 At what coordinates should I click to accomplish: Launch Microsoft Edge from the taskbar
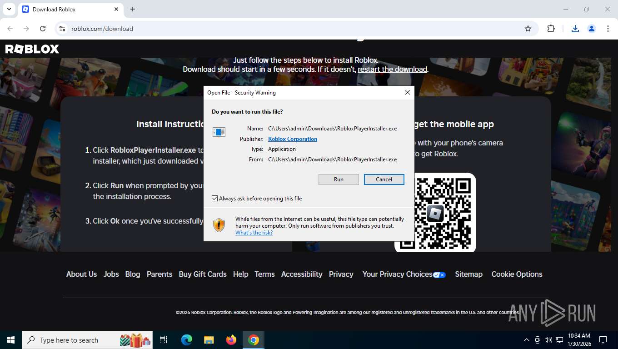(x=187, y=340)
